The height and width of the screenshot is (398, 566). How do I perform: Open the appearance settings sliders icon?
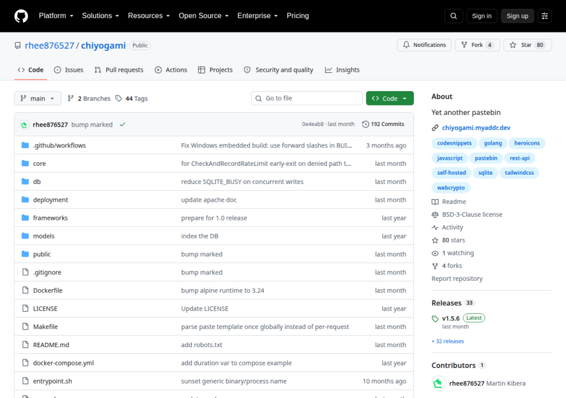pyautogui.click(x=544, y=16)
